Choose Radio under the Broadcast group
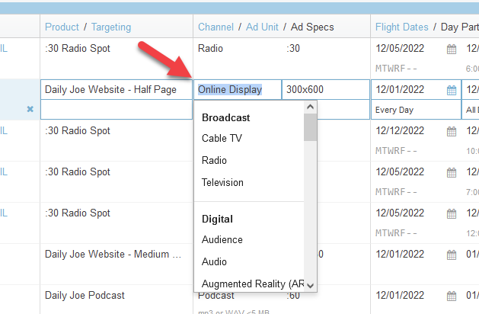The width and height of the screenshot is (479, 314). coord(214,161)
